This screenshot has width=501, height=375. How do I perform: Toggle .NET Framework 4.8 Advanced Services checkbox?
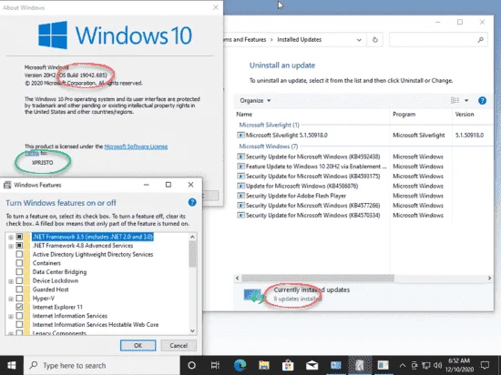(19, 246)
